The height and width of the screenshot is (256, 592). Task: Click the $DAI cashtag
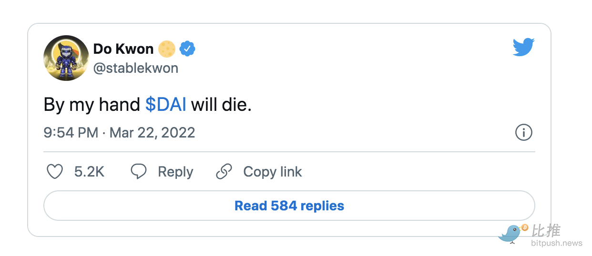(166, 105)
